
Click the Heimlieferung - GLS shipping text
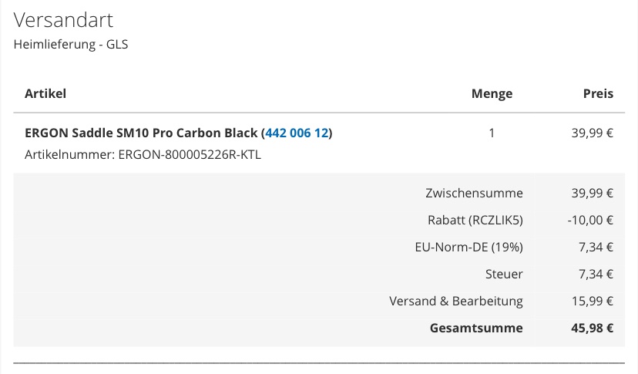71,44
